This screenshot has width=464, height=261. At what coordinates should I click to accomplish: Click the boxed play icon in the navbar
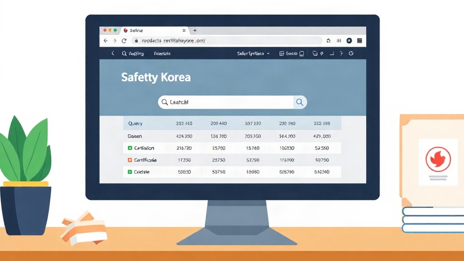(282, 53)
